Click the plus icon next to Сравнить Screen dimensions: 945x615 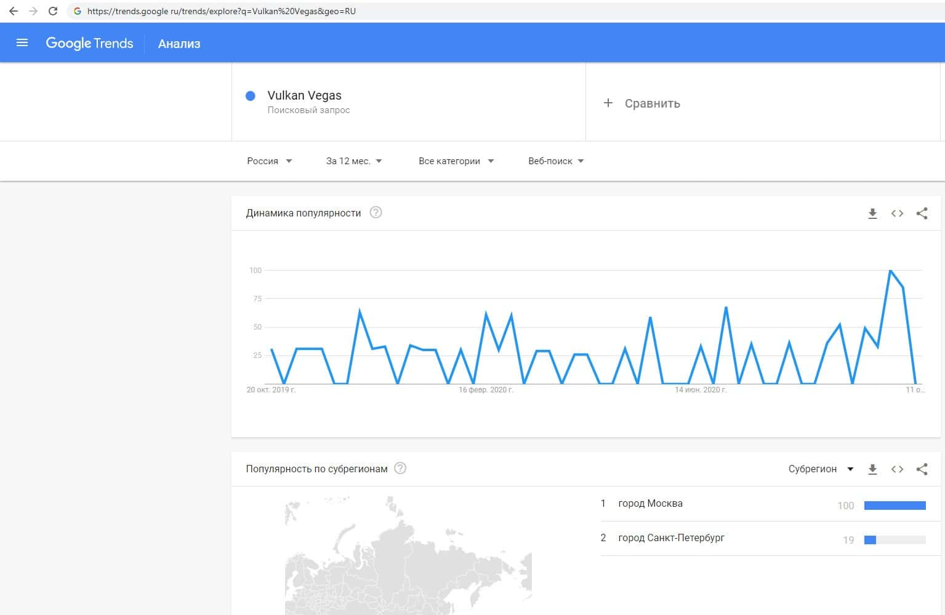point(608,103)
